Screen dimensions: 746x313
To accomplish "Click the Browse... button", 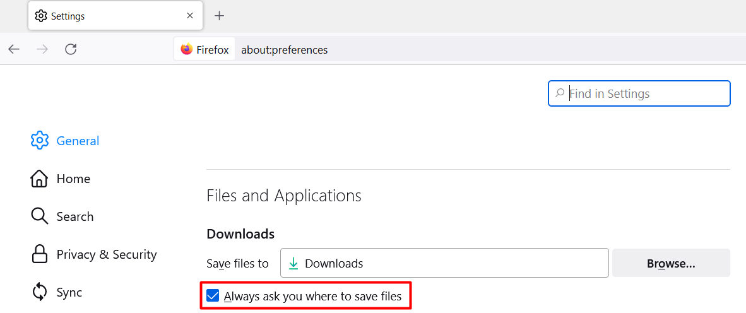I will click(x=671, y=263).
